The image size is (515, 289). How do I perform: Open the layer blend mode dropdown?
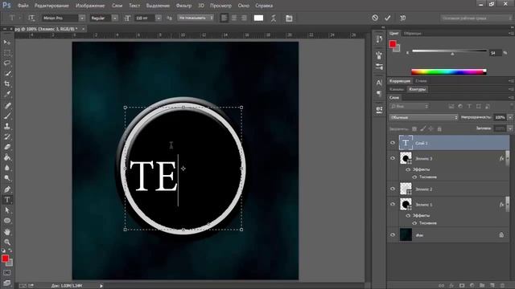(424, 117)
